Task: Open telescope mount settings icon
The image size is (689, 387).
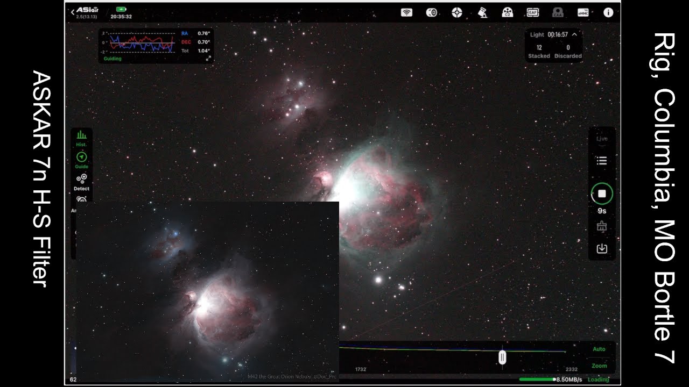Action: click(x=482, y=12)
